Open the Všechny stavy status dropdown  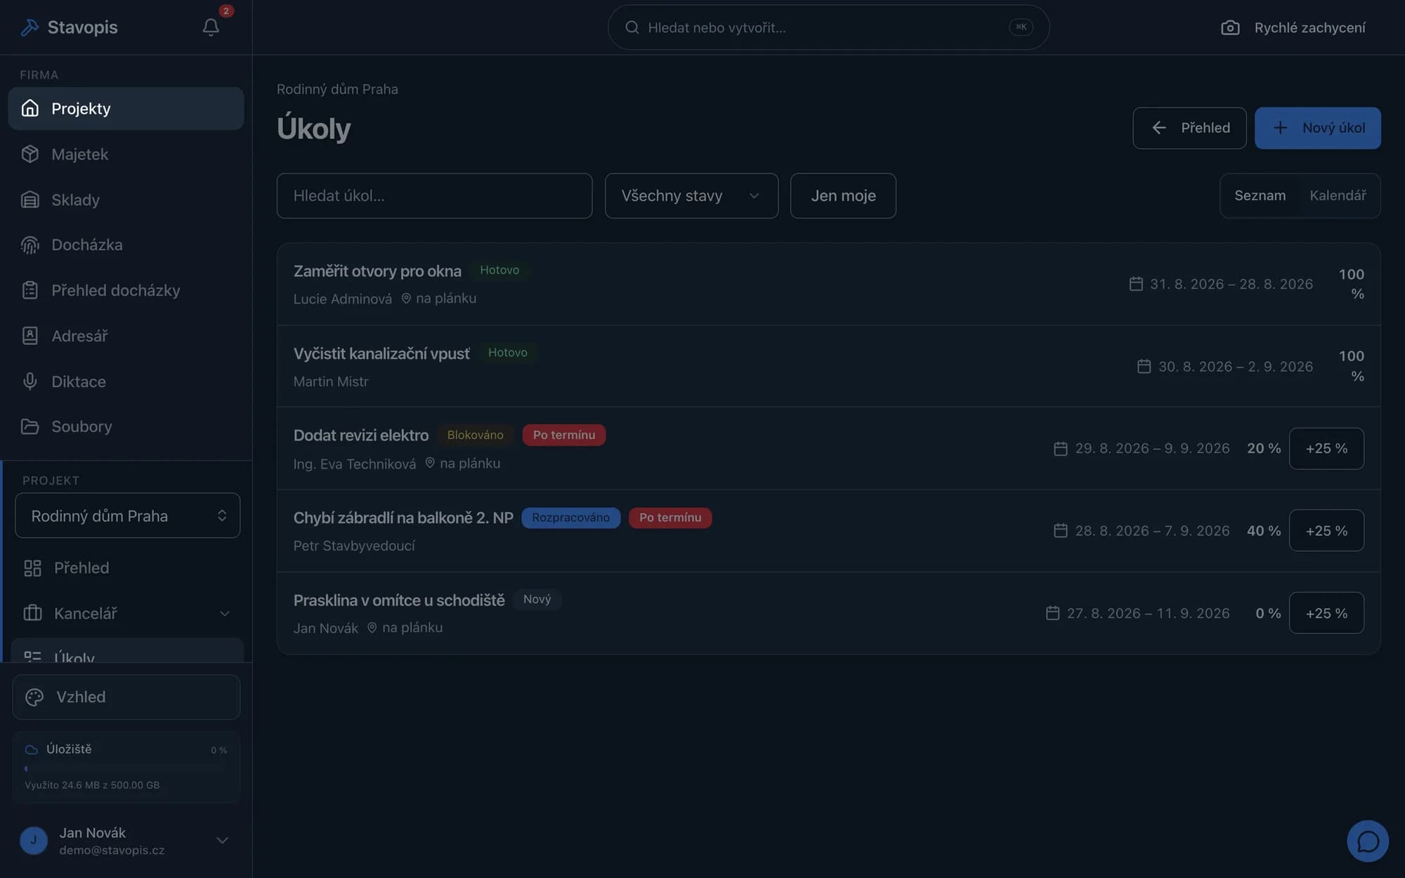coord(691,196)
